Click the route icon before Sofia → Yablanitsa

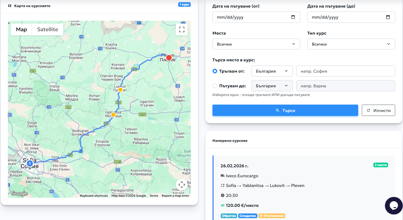pos(222,185)
